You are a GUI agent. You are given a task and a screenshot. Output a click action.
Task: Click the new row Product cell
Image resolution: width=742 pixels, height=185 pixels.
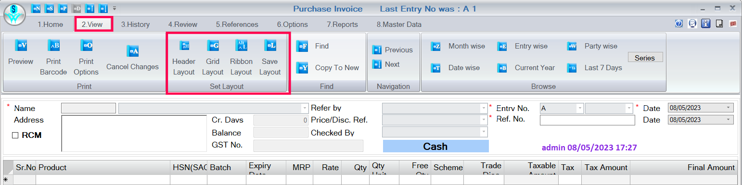click(x=103, y=180)
